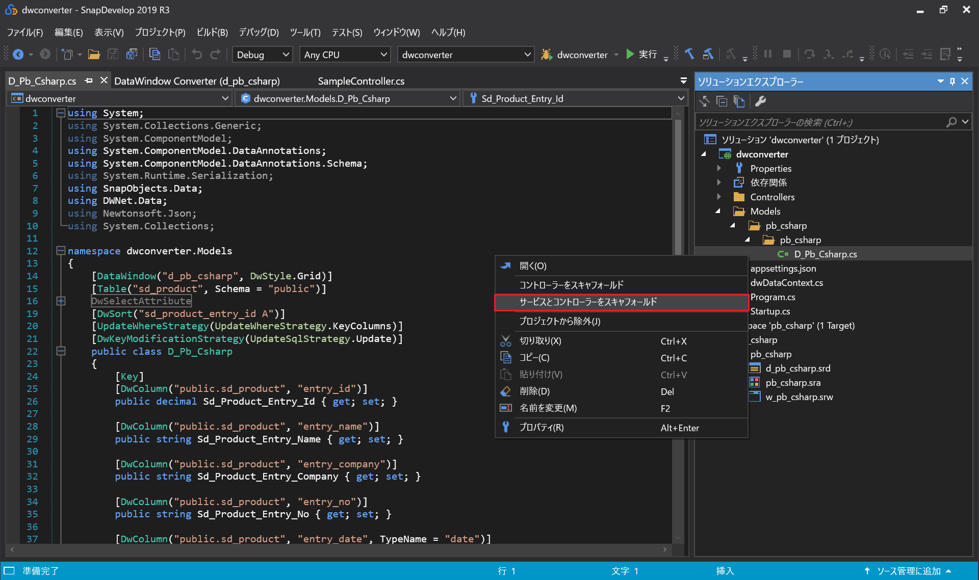Click the add to source control status bar link
This screenshot has width=979, height=580.
908,571
